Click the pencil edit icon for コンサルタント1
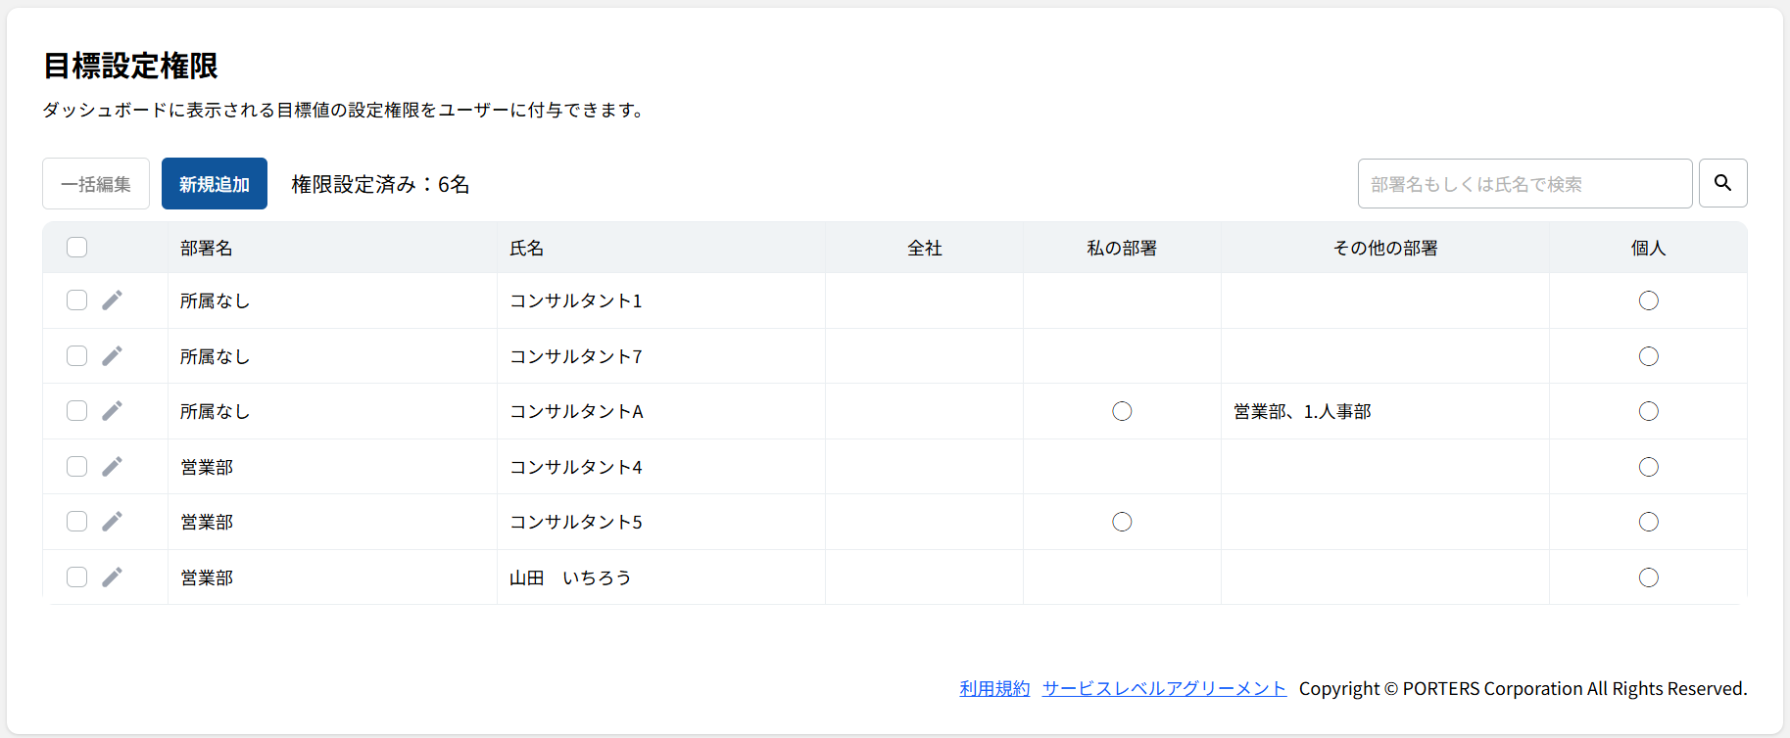 pyautogui.click(x=113, y=300)
